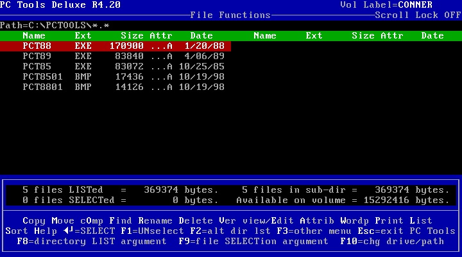Select the List command
This screenshot has width=462, height=257.
coord(421,221)
